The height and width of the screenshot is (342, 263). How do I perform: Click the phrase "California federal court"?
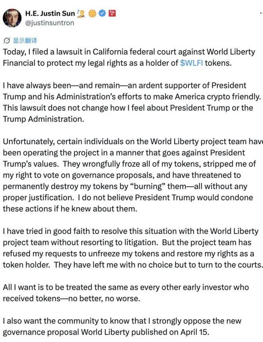(x=141, y=53)
